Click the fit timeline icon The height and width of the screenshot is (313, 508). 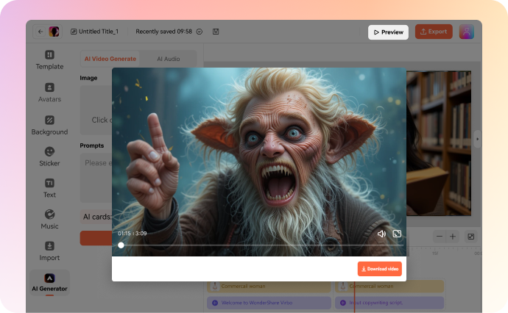pyautogui.click(x=471, y=237)
